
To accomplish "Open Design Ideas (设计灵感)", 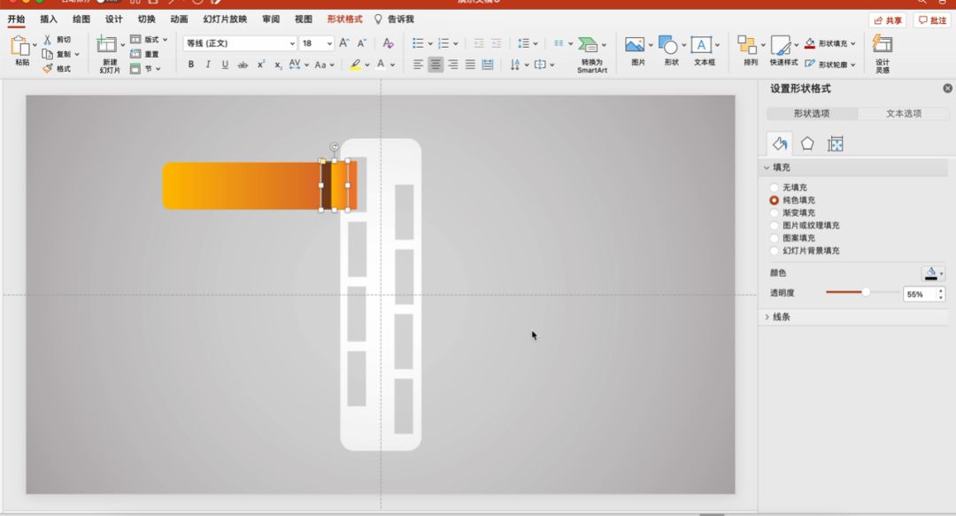I will (x=883, y=44).
